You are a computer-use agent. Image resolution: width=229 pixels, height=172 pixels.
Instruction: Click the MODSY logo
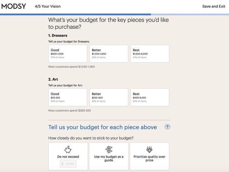point(14,6)
